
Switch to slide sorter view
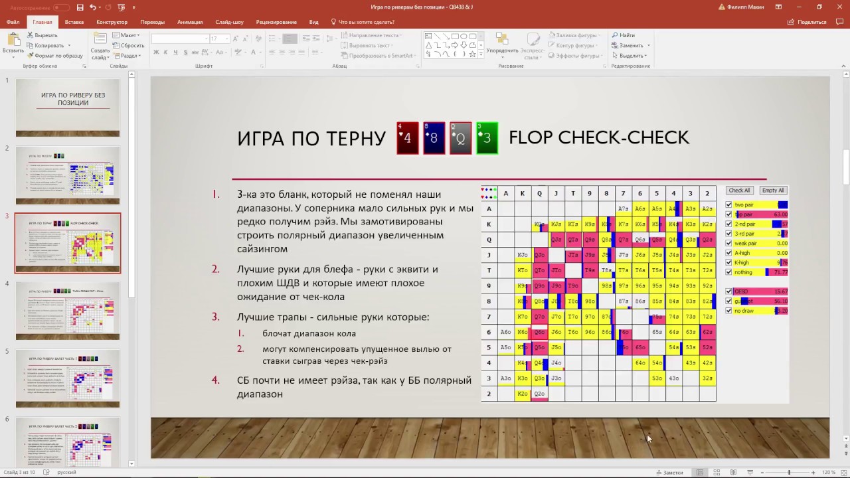(717, 472)
